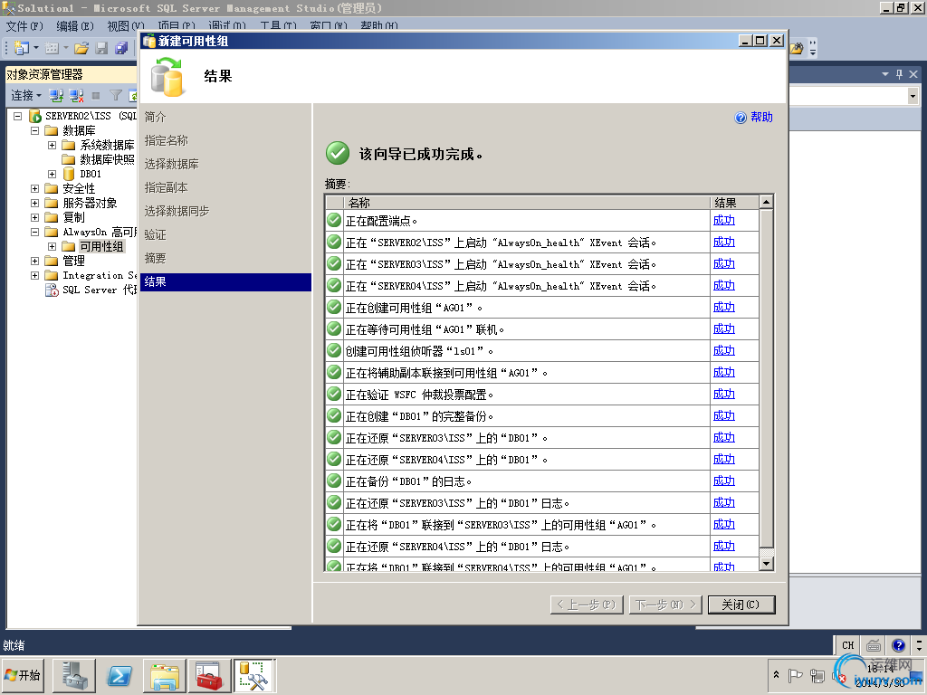Click summary list scroll down arrow
The width and height of the screenshot is (927, 695).
tap(766, 564)
